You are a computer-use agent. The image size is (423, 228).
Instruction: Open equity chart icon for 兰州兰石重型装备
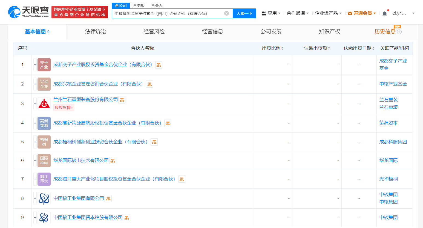tap(122, 100)
